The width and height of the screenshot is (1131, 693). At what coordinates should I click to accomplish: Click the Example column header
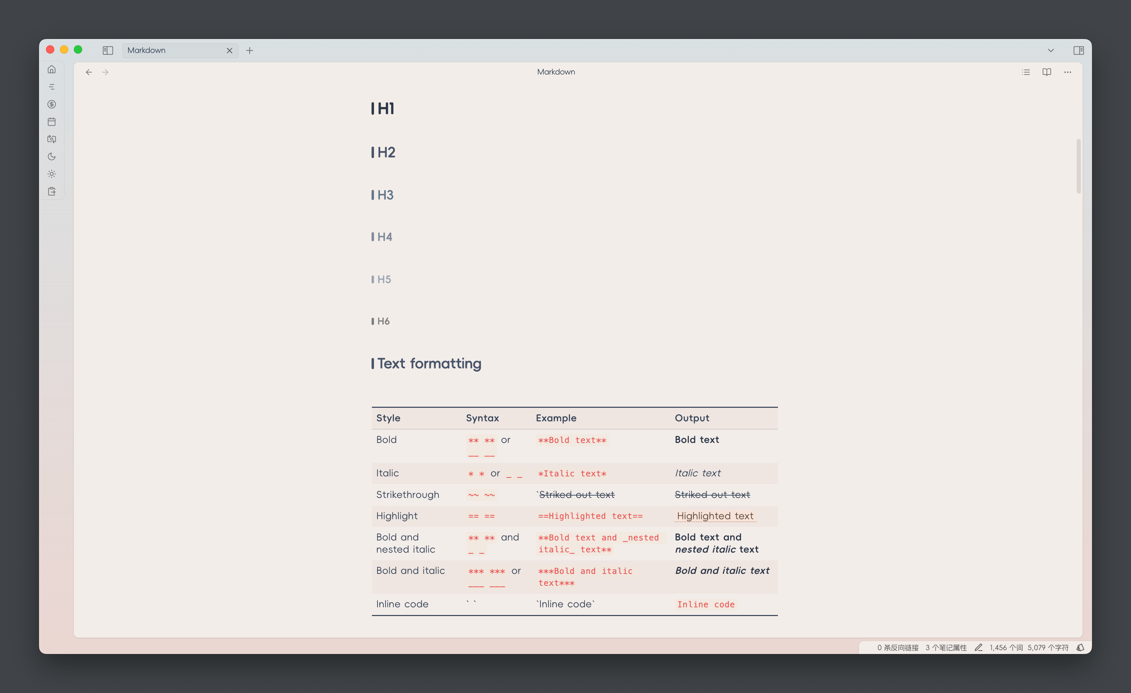point(556,418)
